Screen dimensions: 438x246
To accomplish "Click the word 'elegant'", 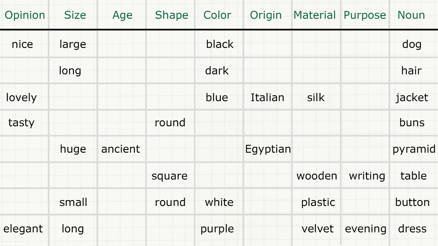I will tap(23, 229).
